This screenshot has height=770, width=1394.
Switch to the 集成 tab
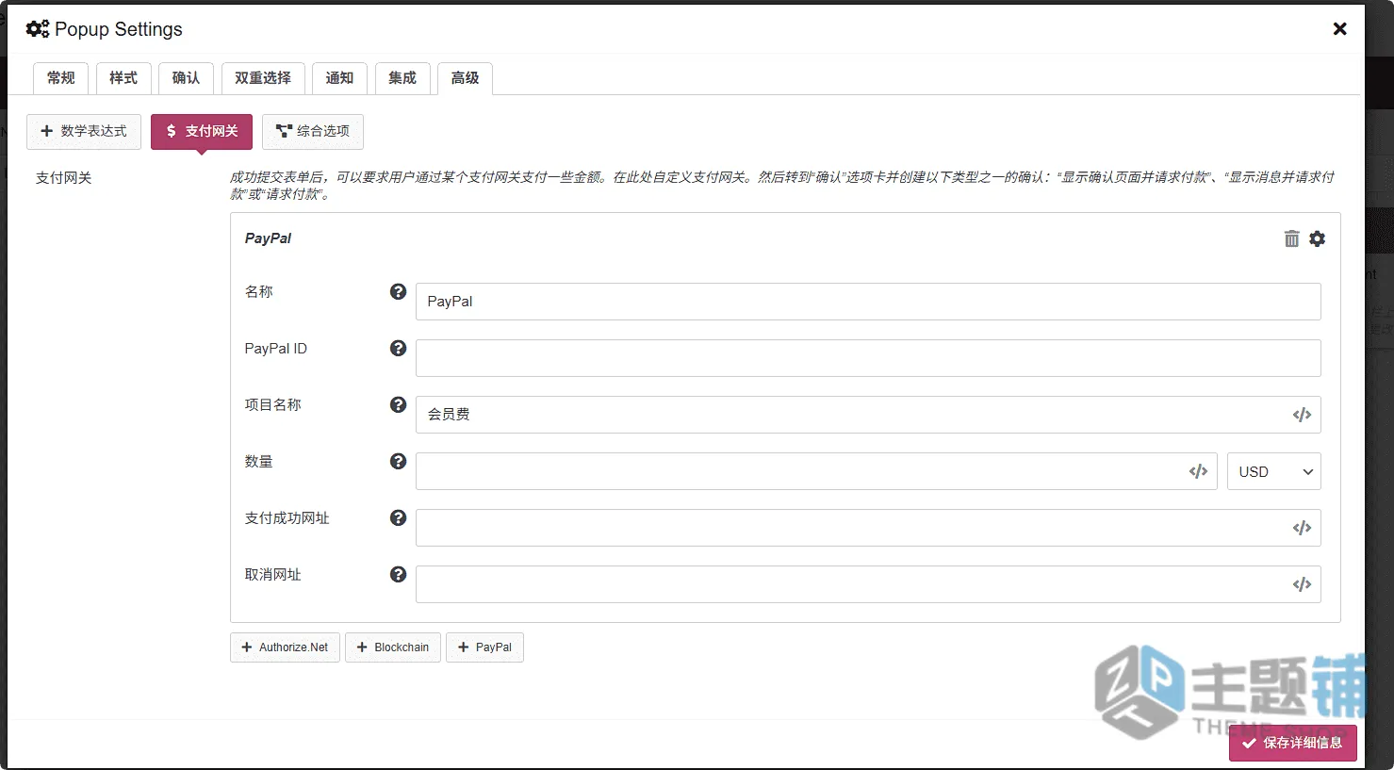(x=402, y=78)
